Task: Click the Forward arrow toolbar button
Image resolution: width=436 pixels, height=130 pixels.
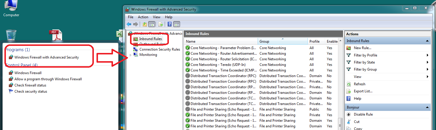Action: click(x=135, y=24)
